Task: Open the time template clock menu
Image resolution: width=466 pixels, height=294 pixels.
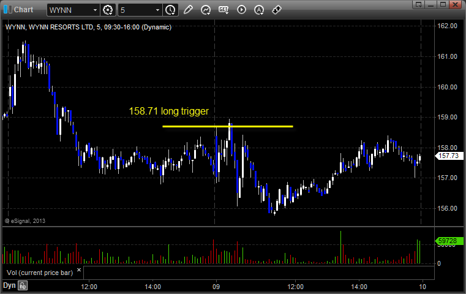Action: pos(171,10)
